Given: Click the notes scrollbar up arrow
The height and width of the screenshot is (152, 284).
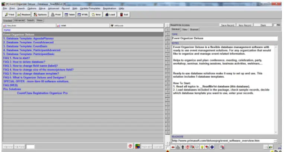Looking at the screenshot, I should point(276,47).
